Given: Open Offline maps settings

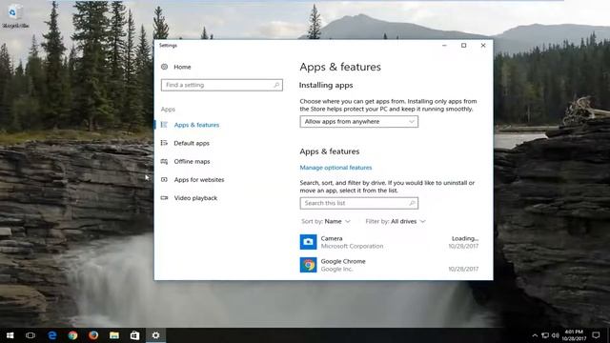Looking at the screenshot, I should (192, 161).
